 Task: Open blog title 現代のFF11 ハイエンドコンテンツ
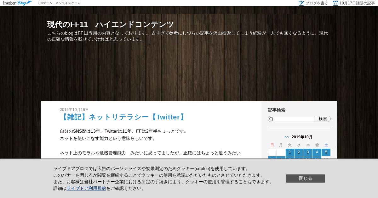(110, 25)
